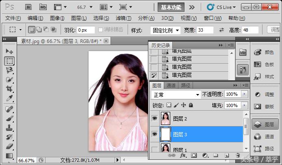Open 填充 fill slider arrow
Screen dimensions: 282x165
244,105
